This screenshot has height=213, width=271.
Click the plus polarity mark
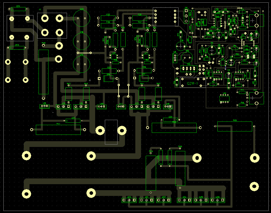click(40, 9)
